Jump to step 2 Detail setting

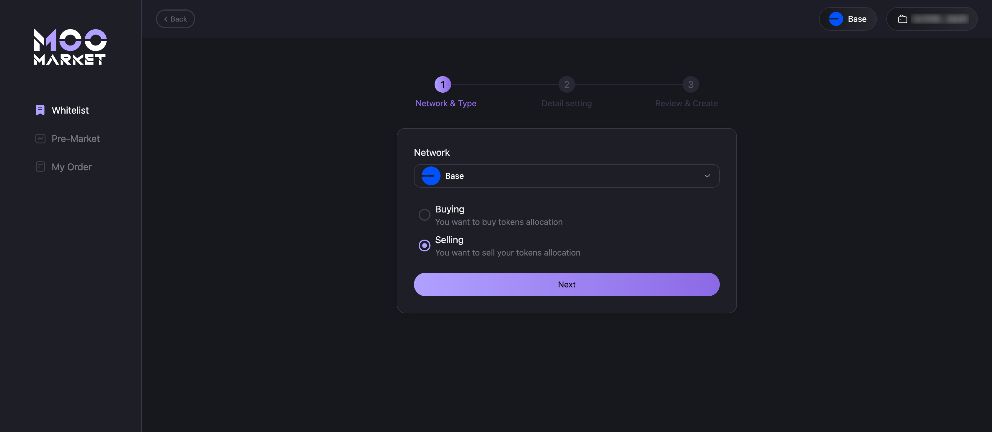(x=567, y=85)
